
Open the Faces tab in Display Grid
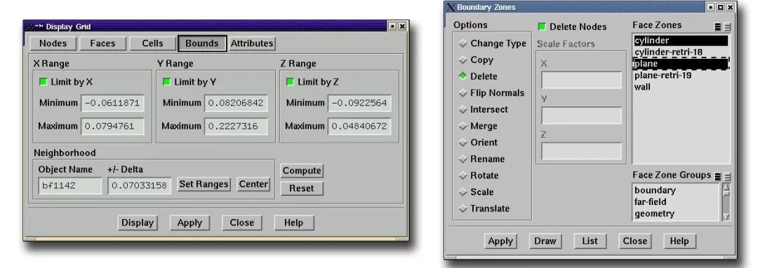pos(102,43)
